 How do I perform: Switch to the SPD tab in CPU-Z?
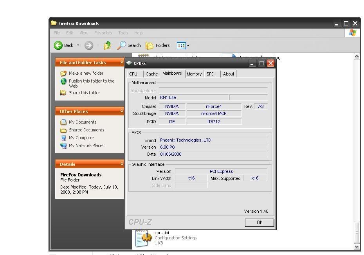click(x=210, y=74)
